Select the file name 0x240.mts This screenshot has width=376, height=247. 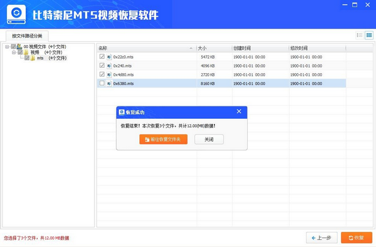tap(122, 66)
